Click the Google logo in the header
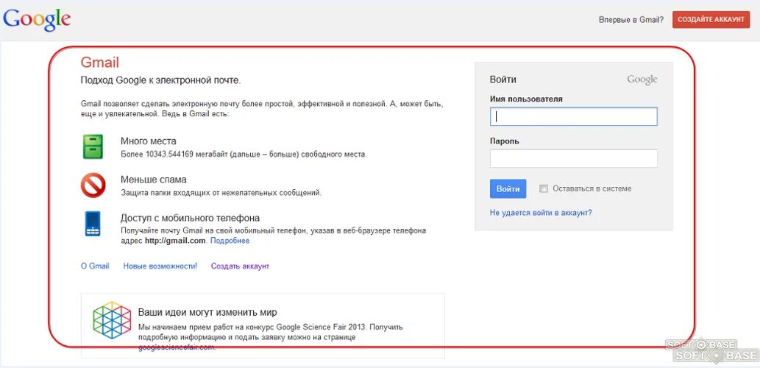 [x=37, y=20]
